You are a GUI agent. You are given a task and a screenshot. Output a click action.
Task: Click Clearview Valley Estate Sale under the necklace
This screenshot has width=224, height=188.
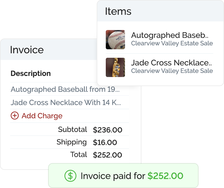pos(172,71)
